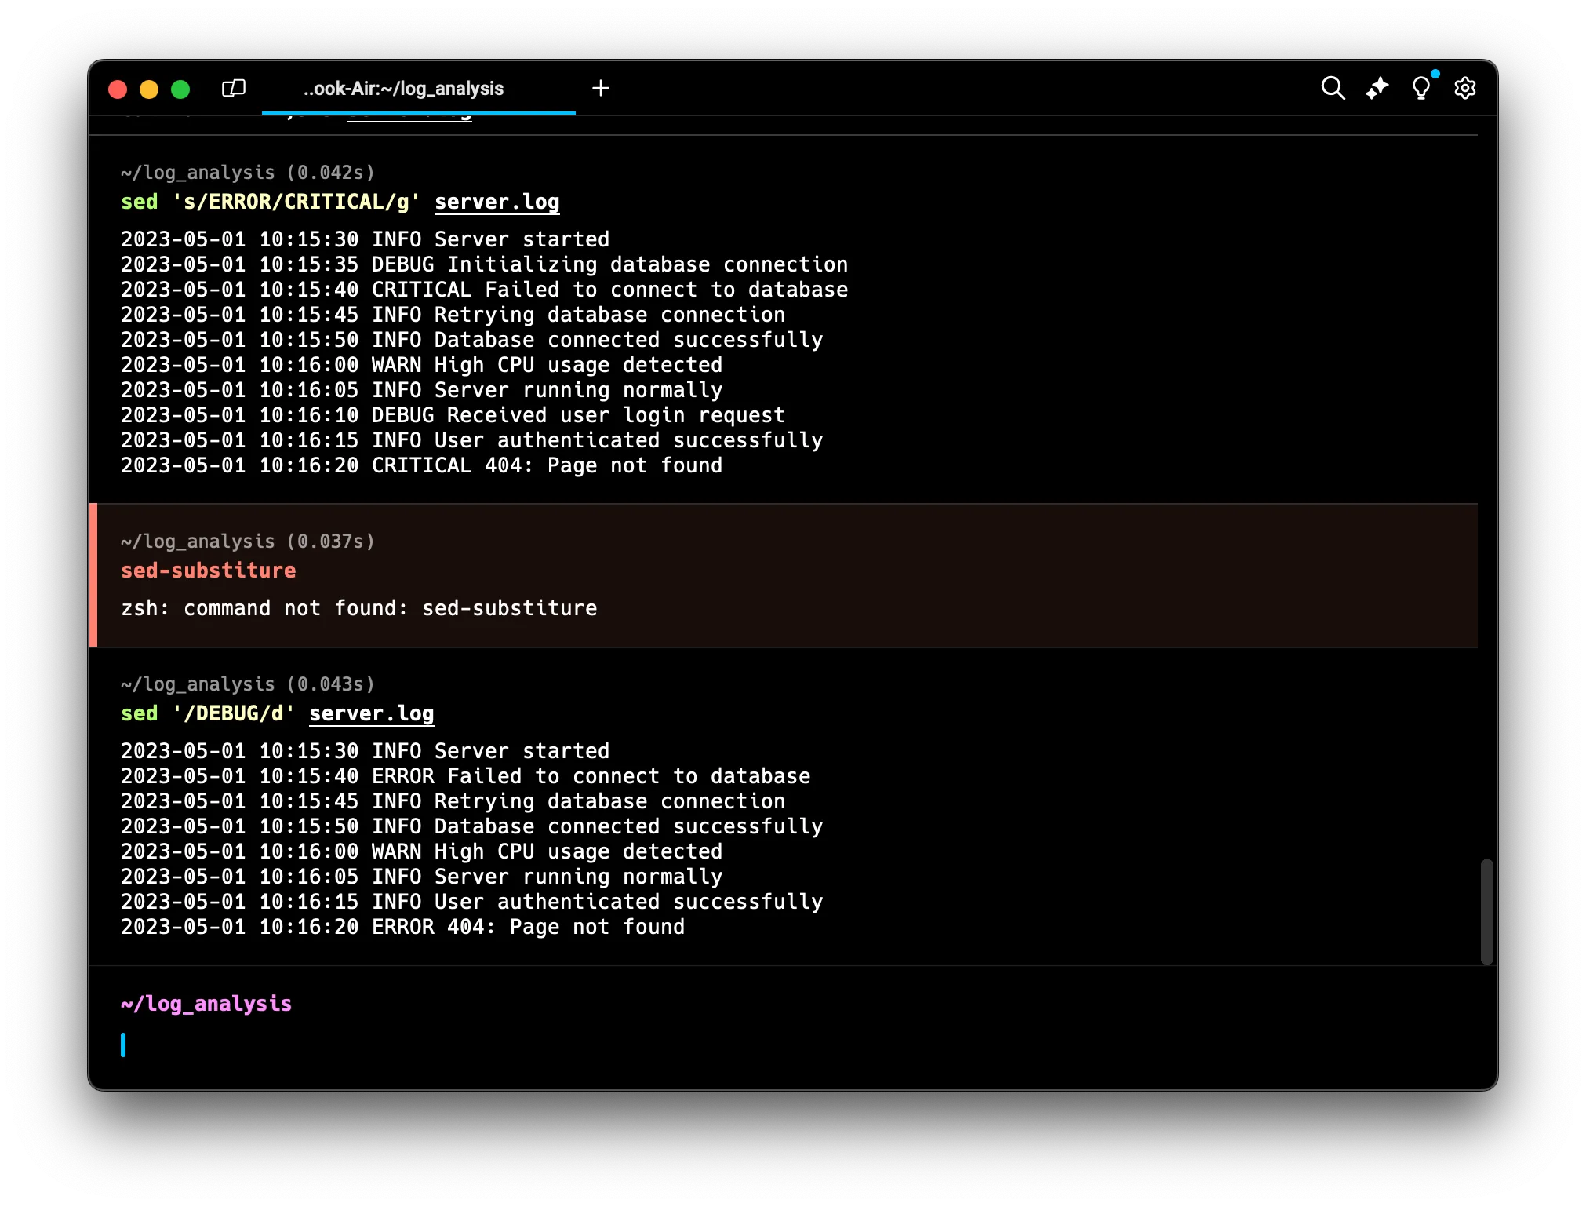This screenshot has width=1586, height=1207.
Task: Click the pink ~/log_analysis prompt path
Action: pos(206,1004)
